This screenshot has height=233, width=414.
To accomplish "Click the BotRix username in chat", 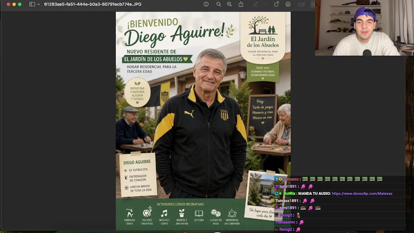I will (289, 194).
